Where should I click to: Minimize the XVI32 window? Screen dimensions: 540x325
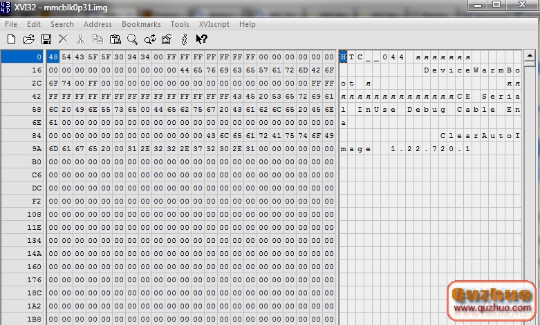pos(477,5)
